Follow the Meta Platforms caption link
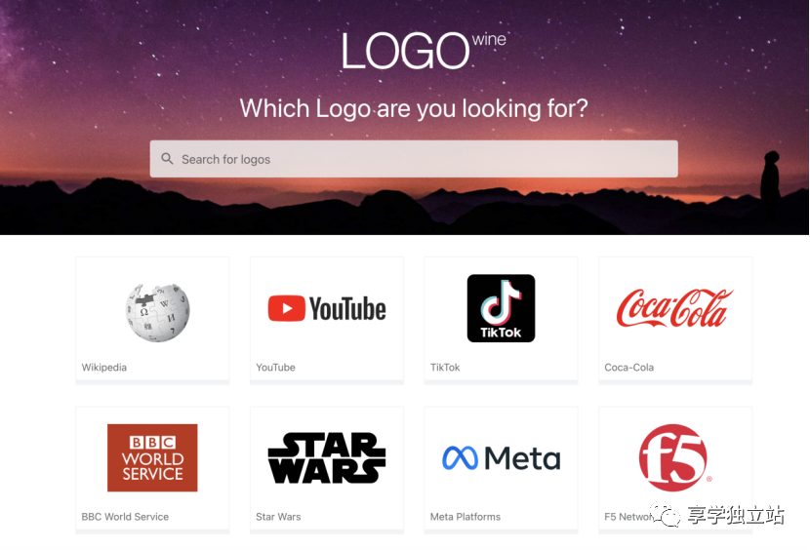The width and height of the screenshot is (810, 550). coord(465,517)
